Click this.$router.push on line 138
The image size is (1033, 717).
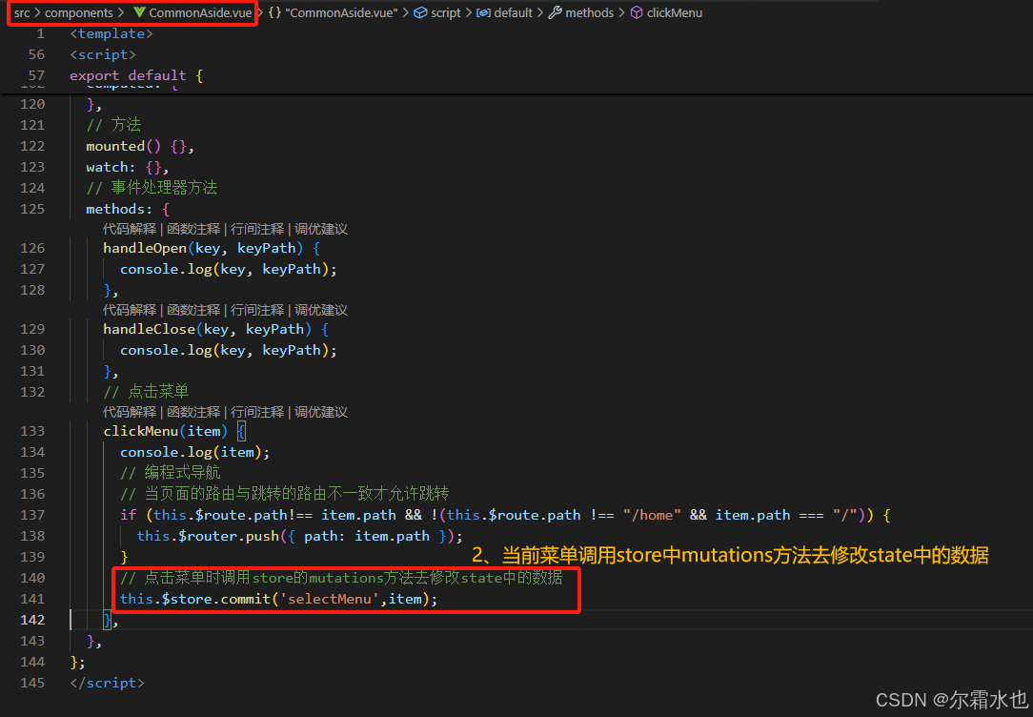pyautogui.click(x=208, y=537)
